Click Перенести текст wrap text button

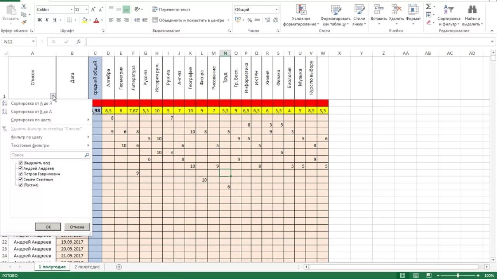coord(171,9)
